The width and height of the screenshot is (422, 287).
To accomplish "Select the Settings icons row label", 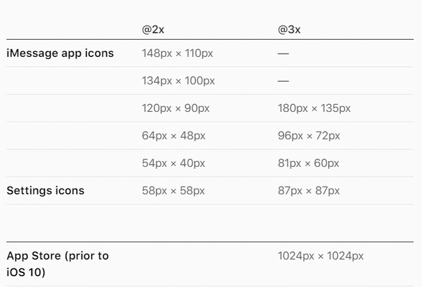I will pos(45,190).
